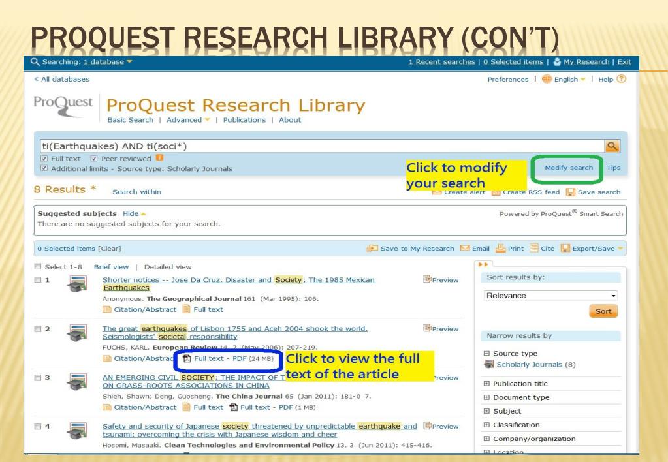Click scholarly journal icon of result 4
The height and width of the screenshot is (462, 668).
click(x=77, y=431)
